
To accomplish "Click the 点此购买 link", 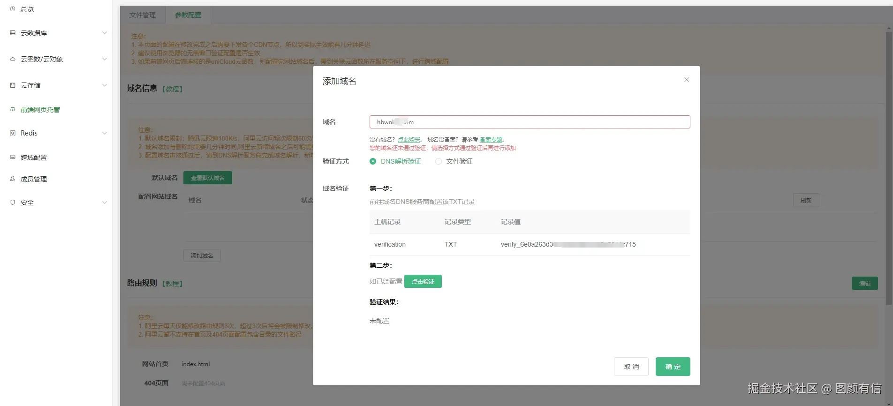I will [x=409, y=140].
